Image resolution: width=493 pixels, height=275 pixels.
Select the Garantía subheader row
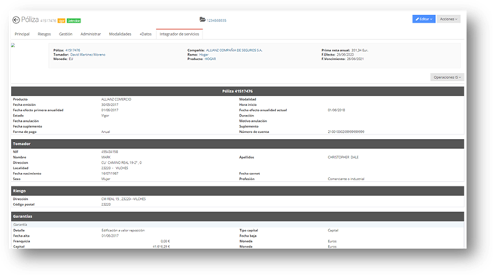(238, 225)
